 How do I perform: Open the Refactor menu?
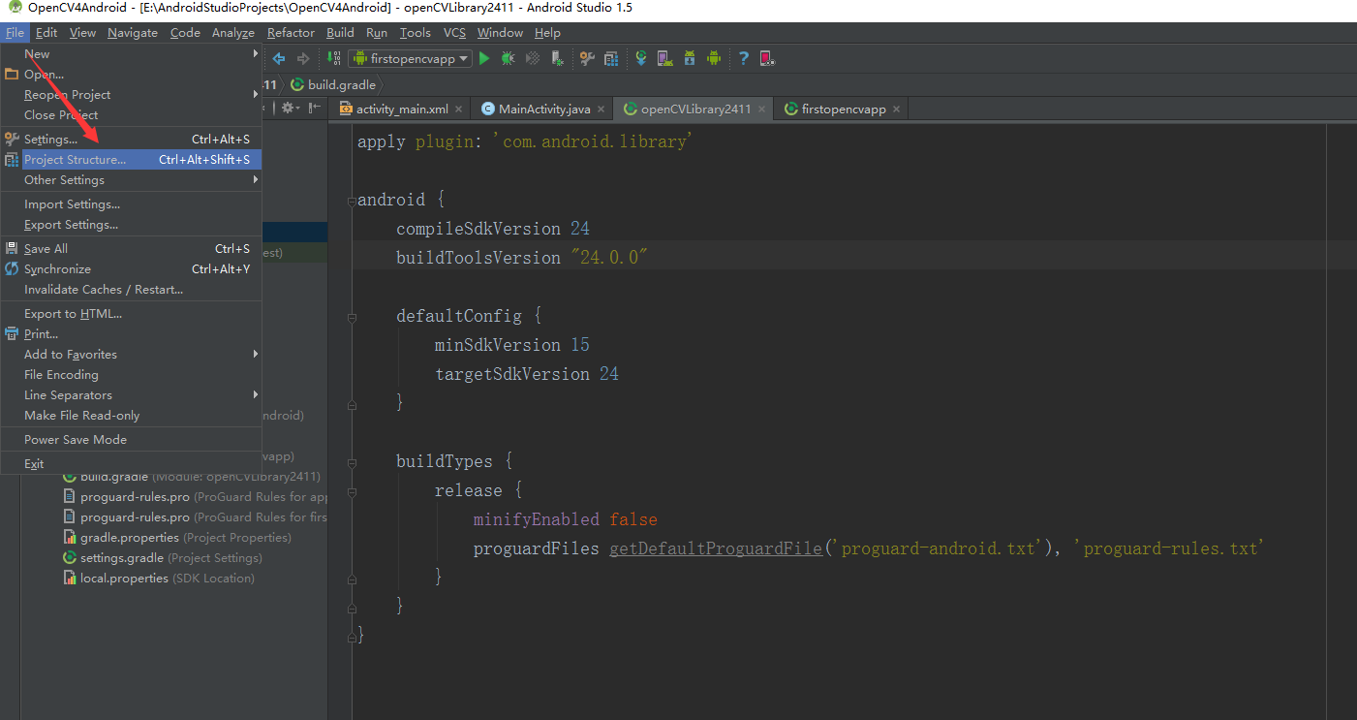[291, 32]
